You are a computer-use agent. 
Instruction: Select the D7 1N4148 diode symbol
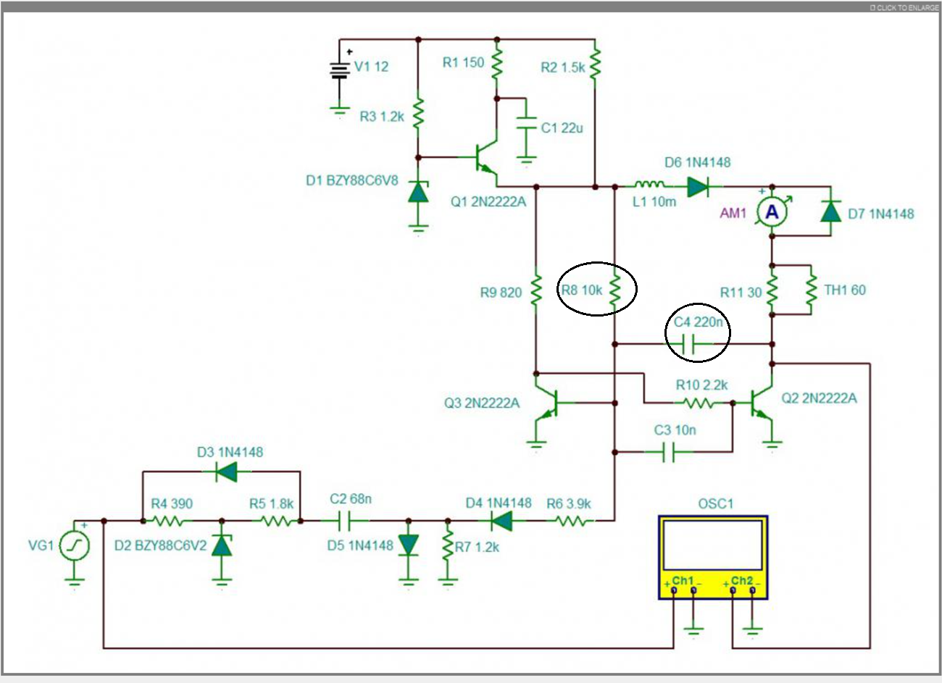click(x=830, y=210)
